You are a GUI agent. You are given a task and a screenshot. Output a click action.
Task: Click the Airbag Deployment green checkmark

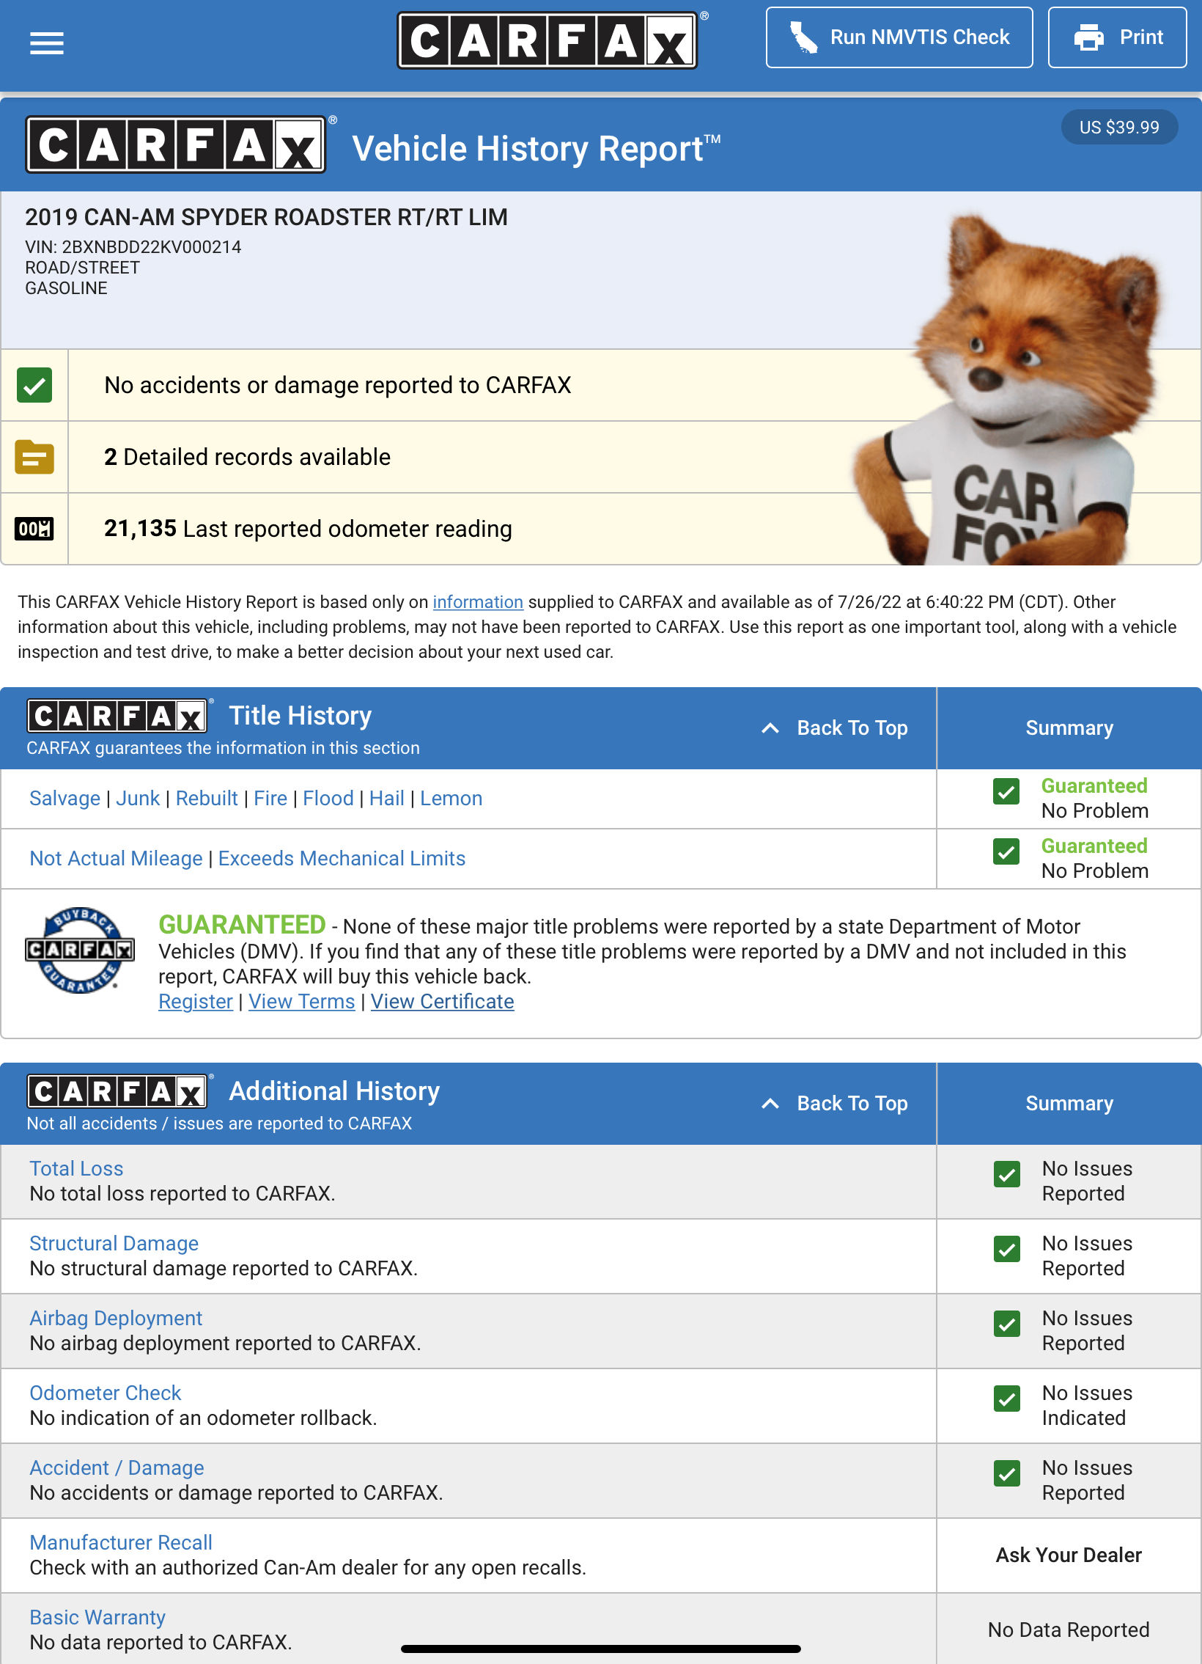coord(1006,1324)
